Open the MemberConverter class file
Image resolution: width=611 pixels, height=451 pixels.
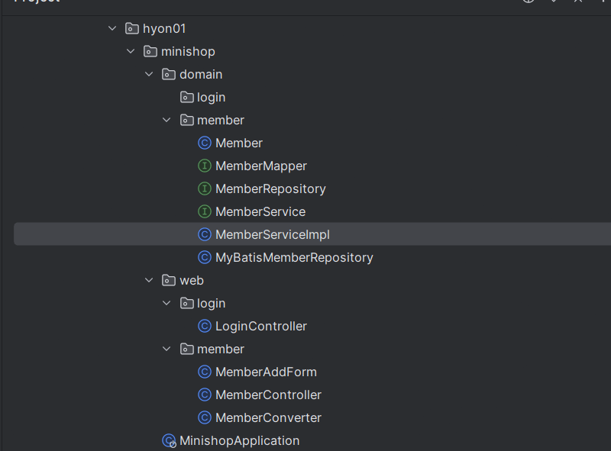[268, 418]
